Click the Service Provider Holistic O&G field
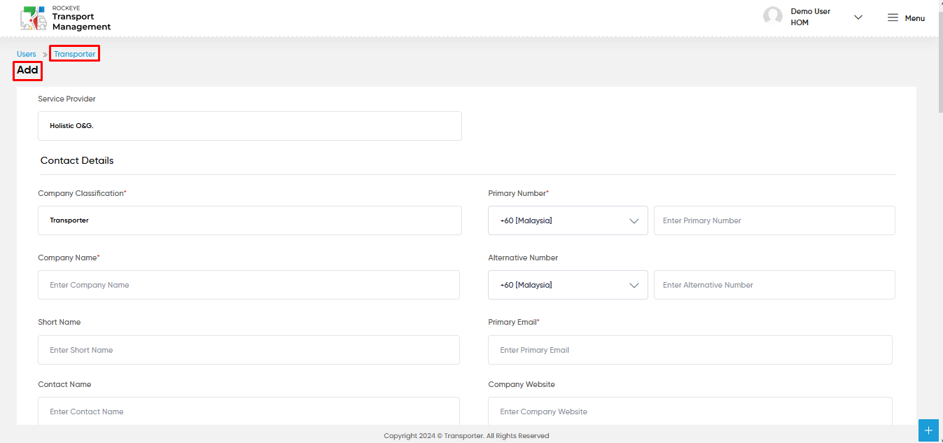Screen dimensions: 943x443 (250, 126)
